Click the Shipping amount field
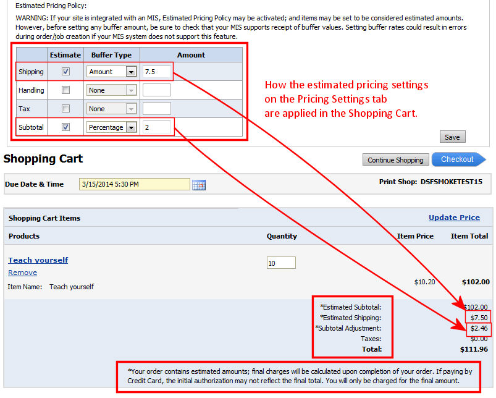The height and width of the screenshot is (398, 496). pos(156,72)
